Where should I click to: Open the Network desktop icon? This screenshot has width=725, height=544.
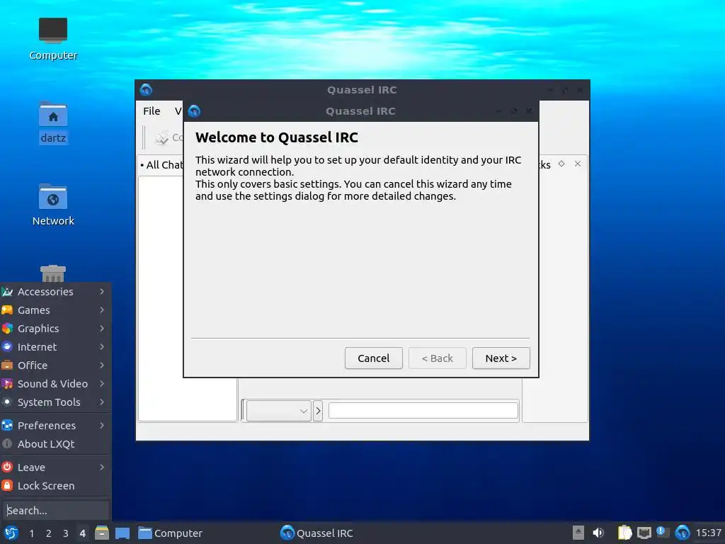[x=53, y=205]
